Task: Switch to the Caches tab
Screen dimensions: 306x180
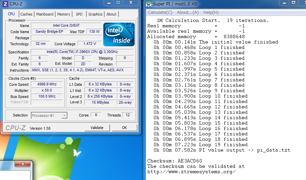Action: click(x=26, y=14)
